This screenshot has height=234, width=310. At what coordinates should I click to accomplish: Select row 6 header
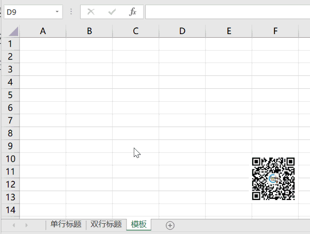(x=10, y=108)
